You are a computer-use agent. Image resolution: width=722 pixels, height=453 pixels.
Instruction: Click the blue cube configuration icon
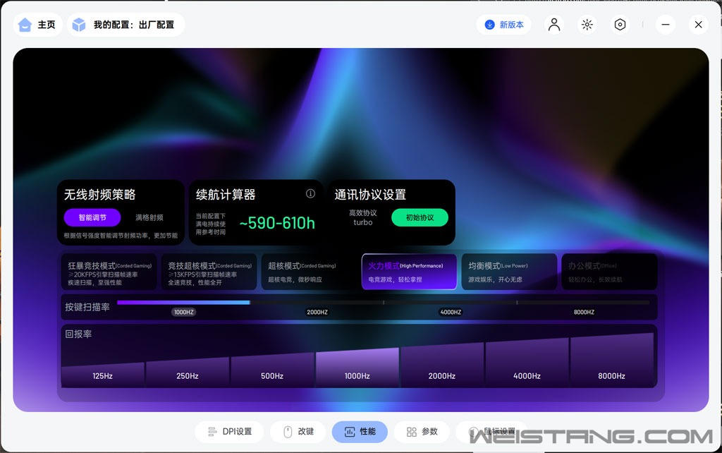point(79,25)
